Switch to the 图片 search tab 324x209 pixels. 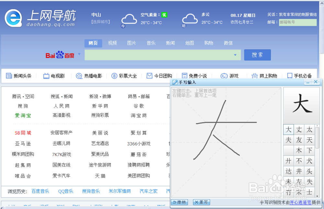point(132,43)
